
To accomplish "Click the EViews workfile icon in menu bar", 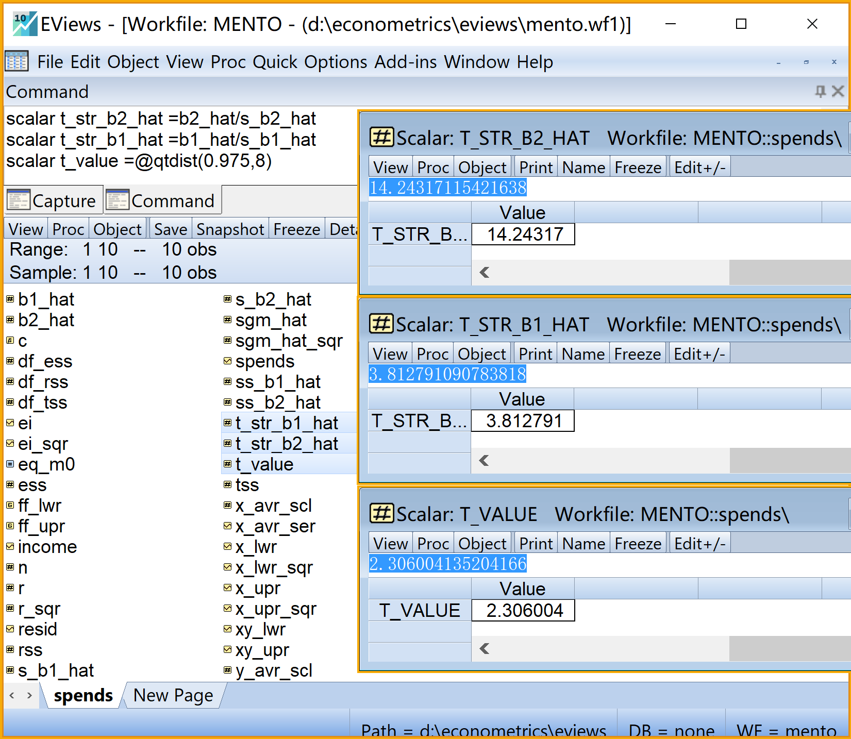I will (16, 62).
